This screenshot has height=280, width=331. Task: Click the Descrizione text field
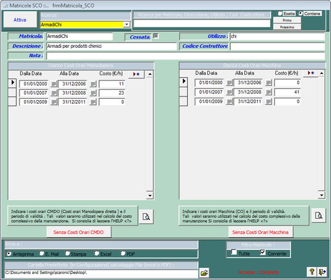(111, 46)
